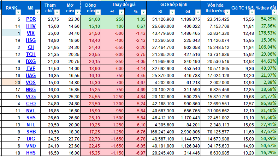This screenshot has height=157, width=278.
Task: Open the Đóng cửa filter dropdown
Action: pyautogui.click(x=98, y=12)
